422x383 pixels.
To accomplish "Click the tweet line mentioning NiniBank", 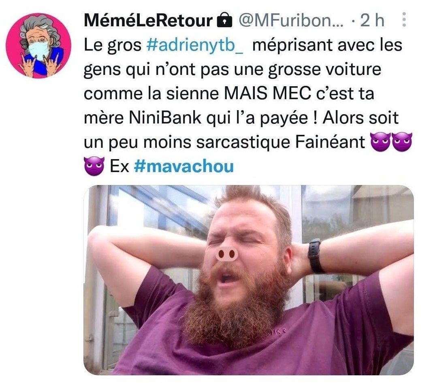I will (x=241, y=117).
